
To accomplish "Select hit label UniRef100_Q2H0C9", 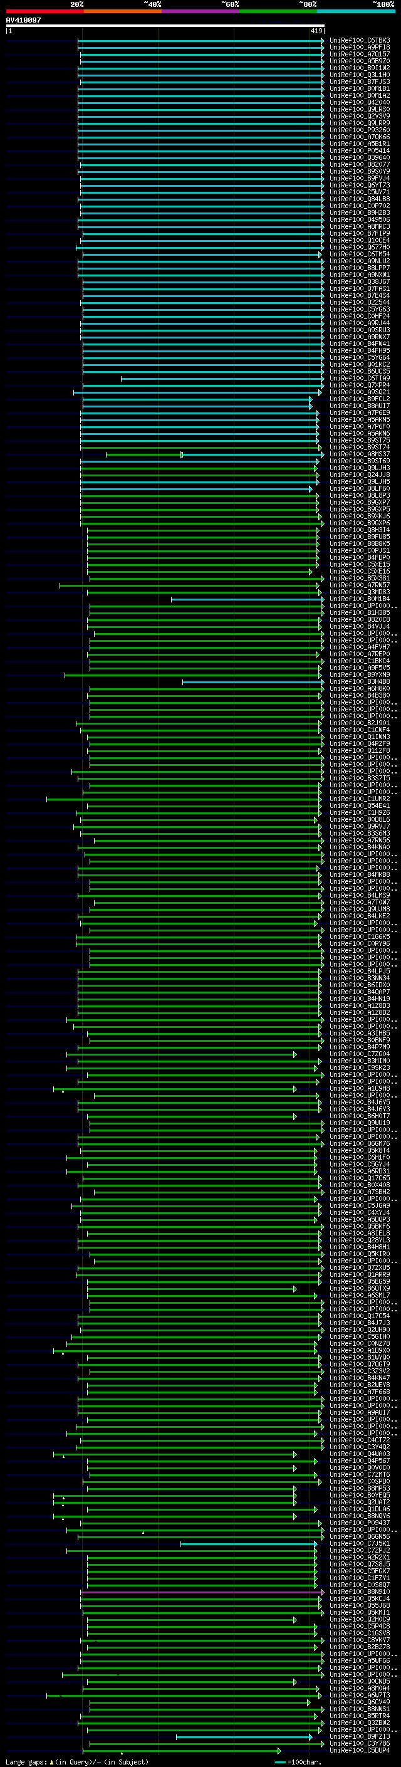I will (359, 1620).
